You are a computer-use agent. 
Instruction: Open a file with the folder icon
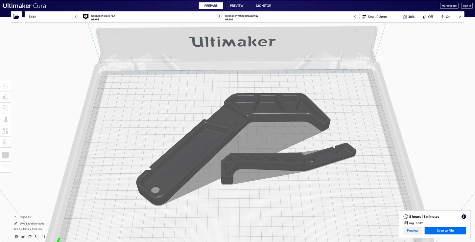[x=16, y=16]
